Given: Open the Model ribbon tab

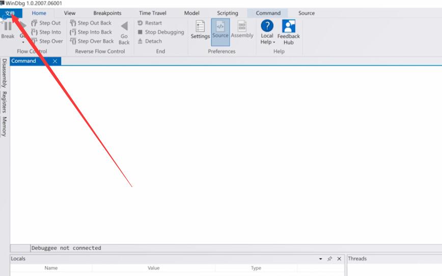Looking at the screenshot, I should coord(191,13).
